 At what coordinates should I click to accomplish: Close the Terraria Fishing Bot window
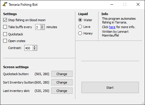[138, 4]
